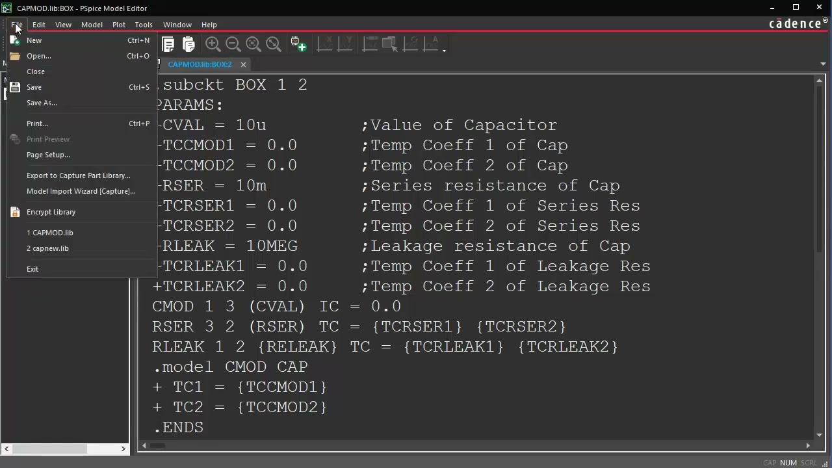Select Save As... in the File menu
The height and width of the screenshot is (468, 832).
(x=81, y=103)
